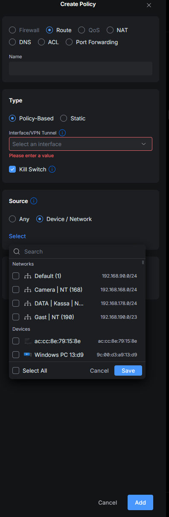Screen dimensions: 169x517
Task: Click the Networks section header
Action: click(23, 264)
